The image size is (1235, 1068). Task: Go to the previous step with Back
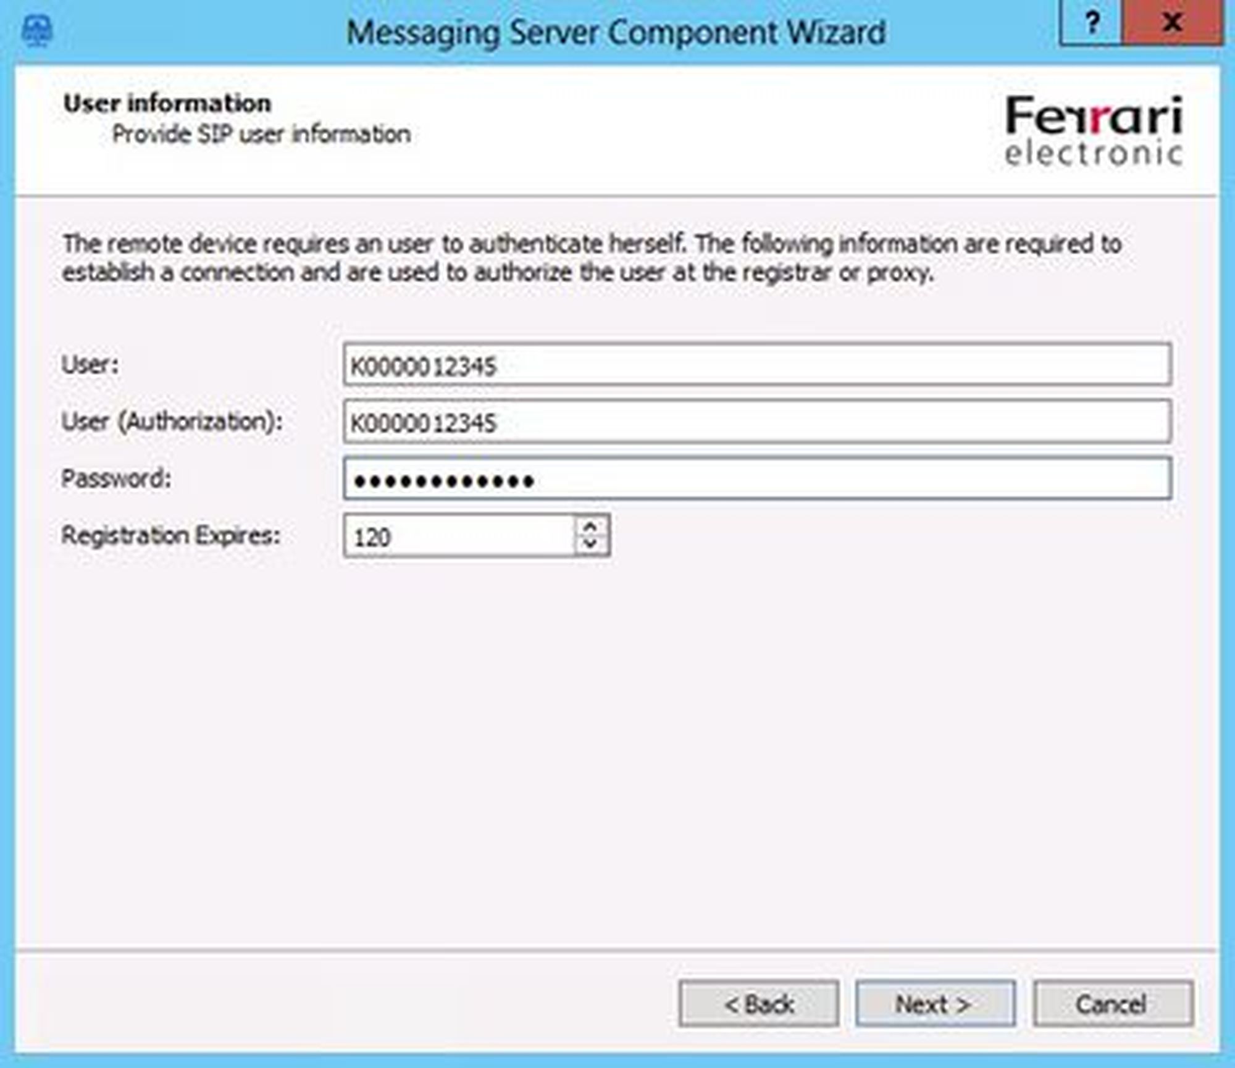[x=758, y=1004]
